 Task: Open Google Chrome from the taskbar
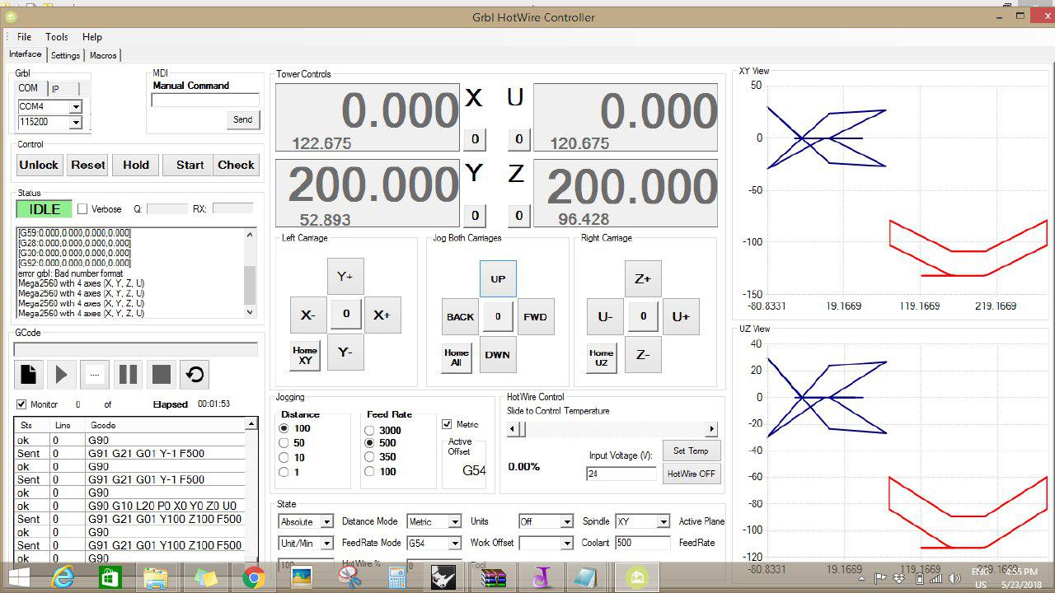pos(254,578)
